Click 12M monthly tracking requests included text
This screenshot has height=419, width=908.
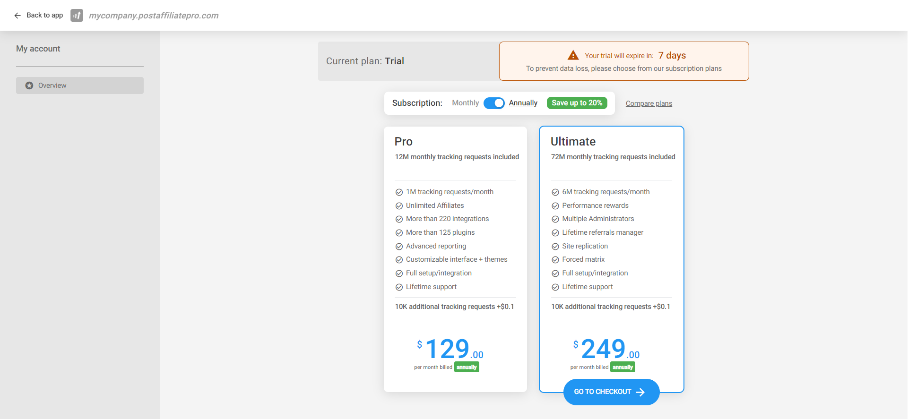(457, 157)
